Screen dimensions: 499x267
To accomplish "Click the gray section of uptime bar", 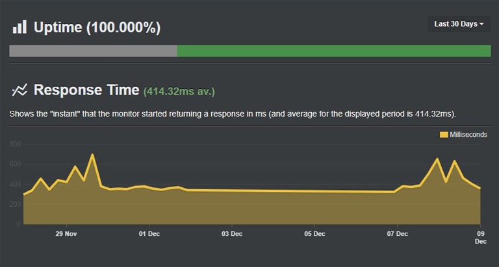I will pyautogui.click(x=94, y=51).
